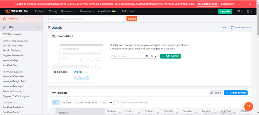The height and width of the screenshot is (115, 259).
Task: Click the Semrush logo
Action: coord(16,11)
